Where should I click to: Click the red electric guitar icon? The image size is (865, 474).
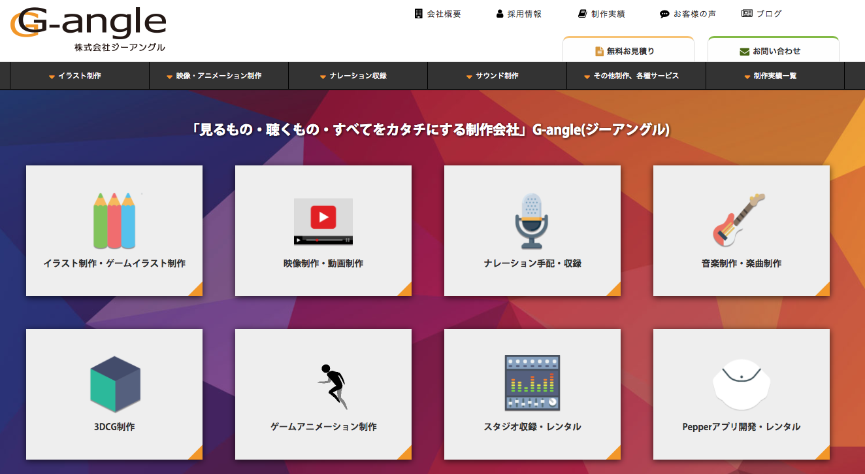tap(739, 220)
